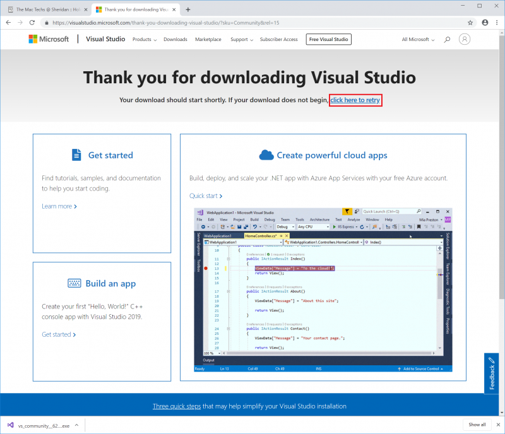Bookmark this page with the star icon
Image resolution: width=505 pixels, height=434 pixels.
(x=470, y=23)
